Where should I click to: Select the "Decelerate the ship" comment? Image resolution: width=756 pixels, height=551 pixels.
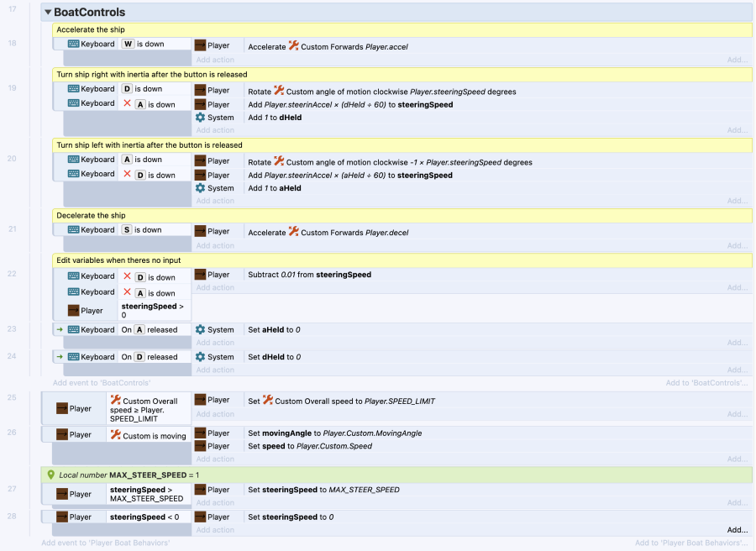pos(402,216)
